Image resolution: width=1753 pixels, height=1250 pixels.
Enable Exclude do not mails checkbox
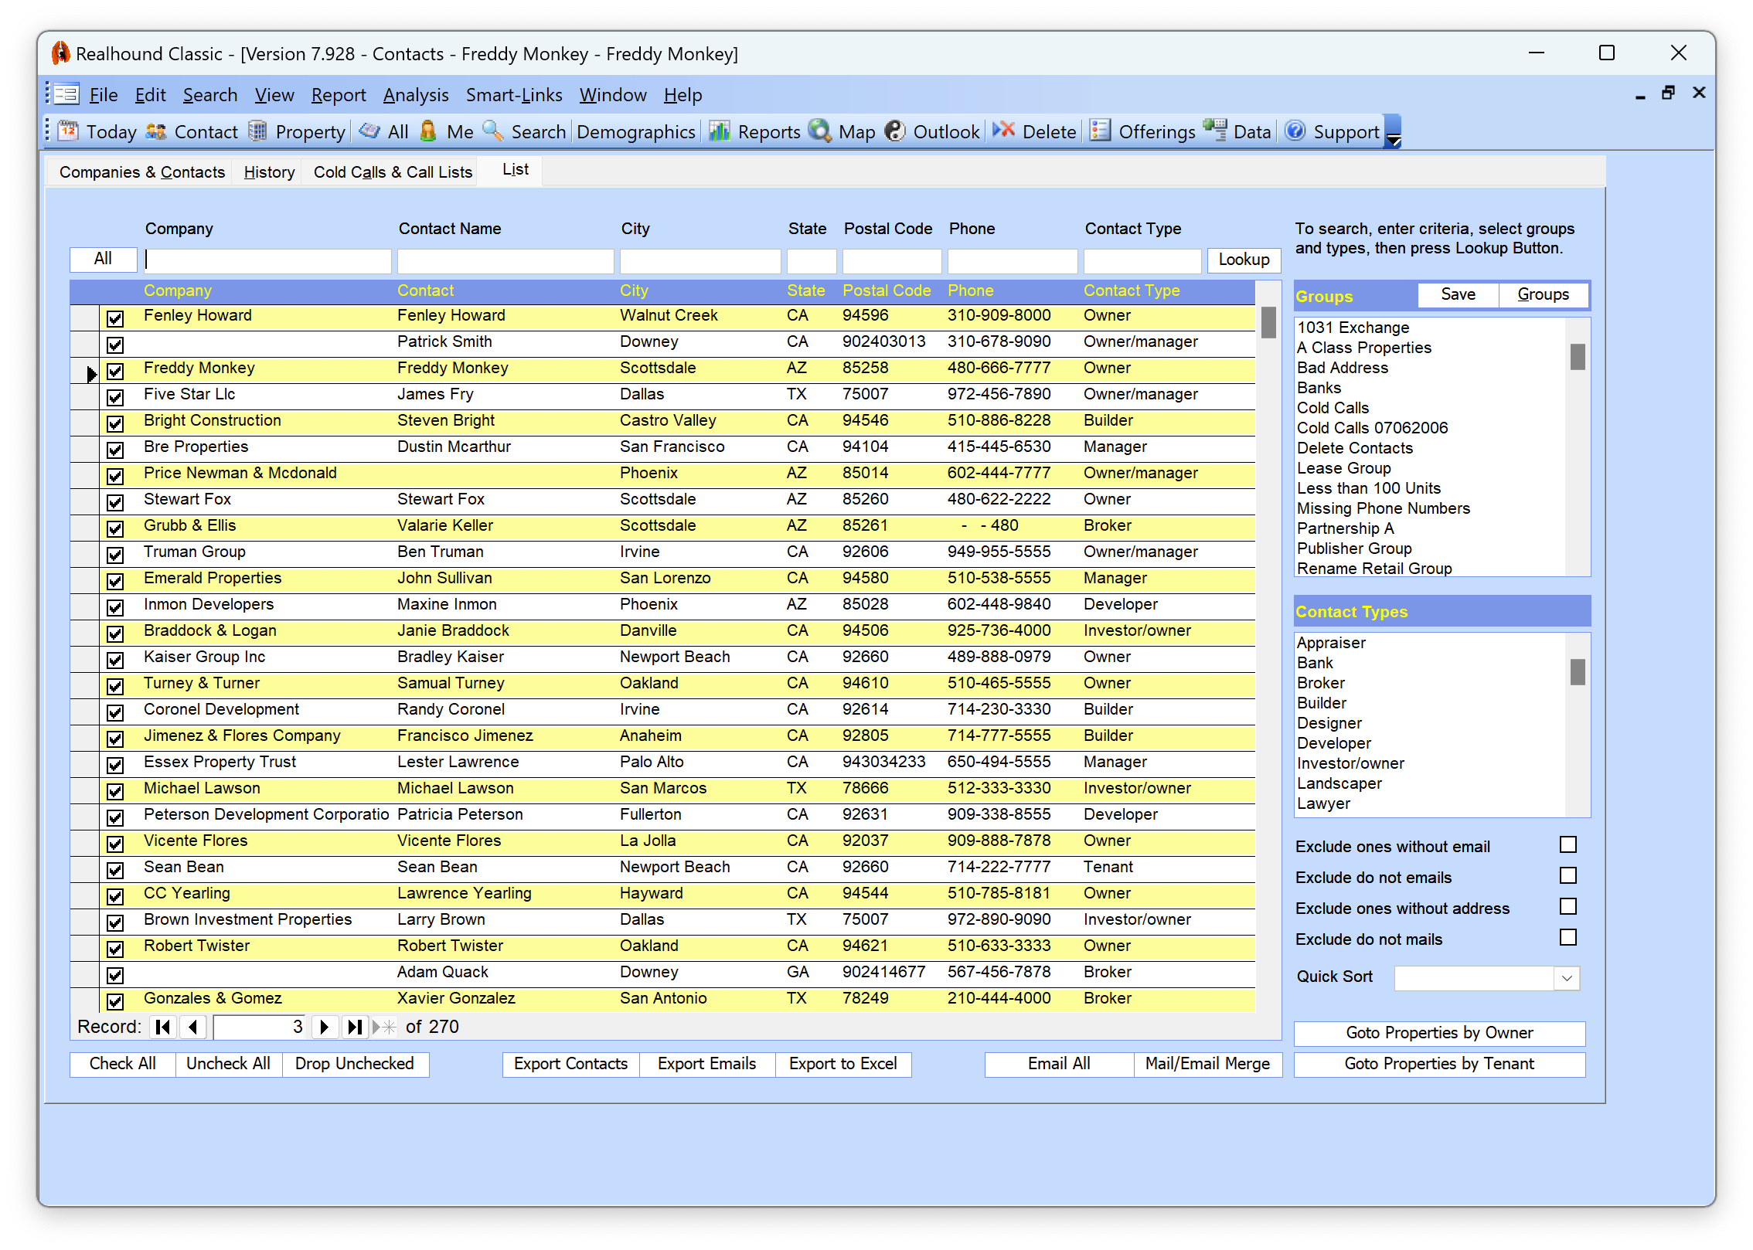(x=1568, y=938)
